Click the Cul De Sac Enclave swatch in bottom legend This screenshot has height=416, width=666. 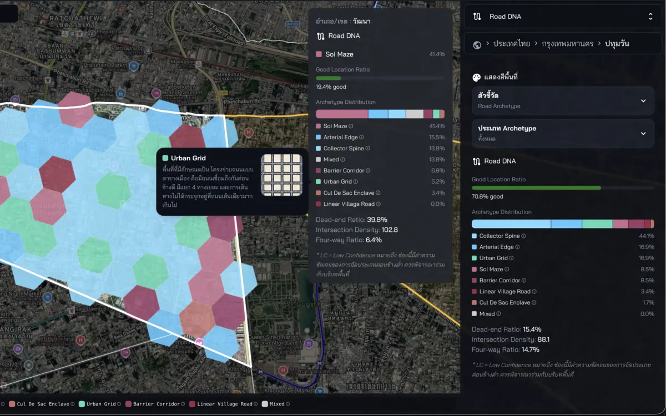[12, 404]
